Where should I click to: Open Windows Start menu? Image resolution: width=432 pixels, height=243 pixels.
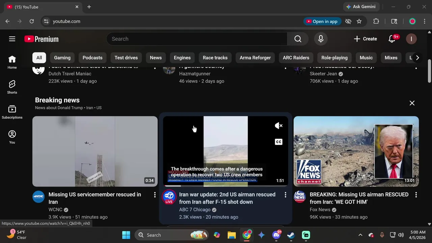pos(126,235)
